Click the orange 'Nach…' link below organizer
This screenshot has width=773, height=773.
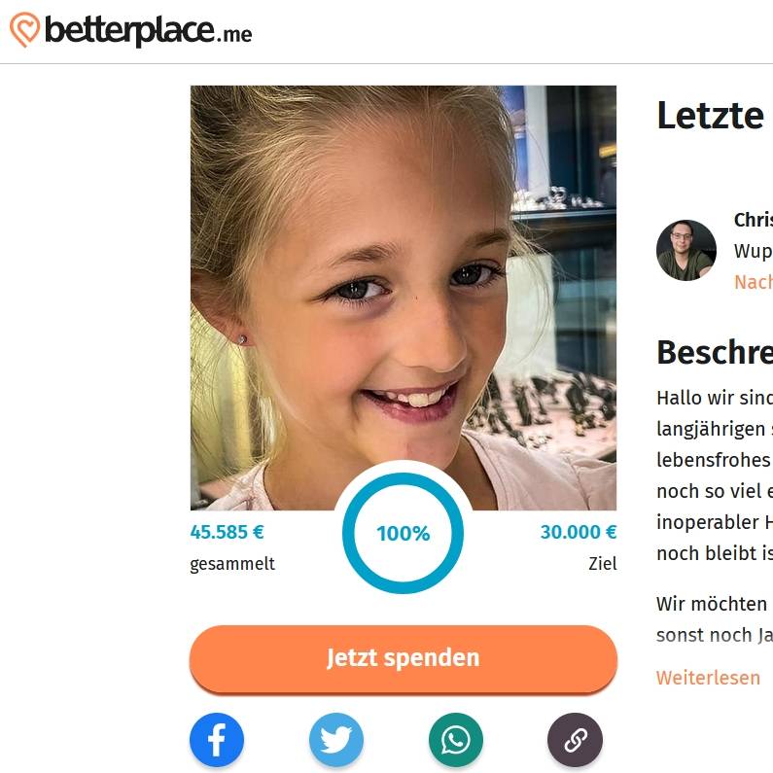point(754,282)
